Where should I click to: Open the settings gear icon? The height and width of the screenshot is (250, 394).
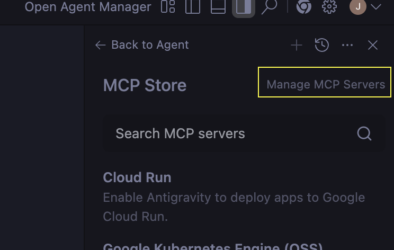point(329,6)
